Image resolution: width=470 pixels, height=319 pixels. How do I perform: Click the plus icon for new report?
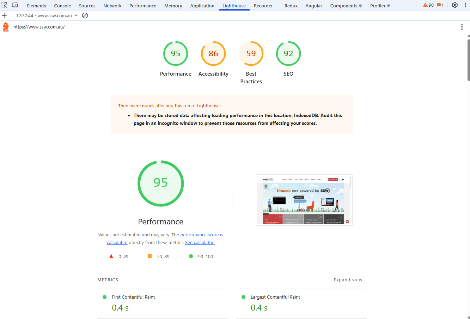tap(4, 15)
